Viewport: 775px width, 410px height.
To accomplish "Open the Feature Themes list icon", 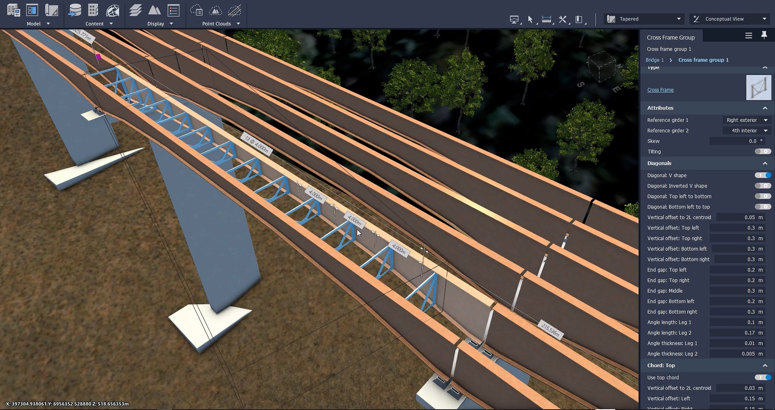I will click(x=174, y=10).
